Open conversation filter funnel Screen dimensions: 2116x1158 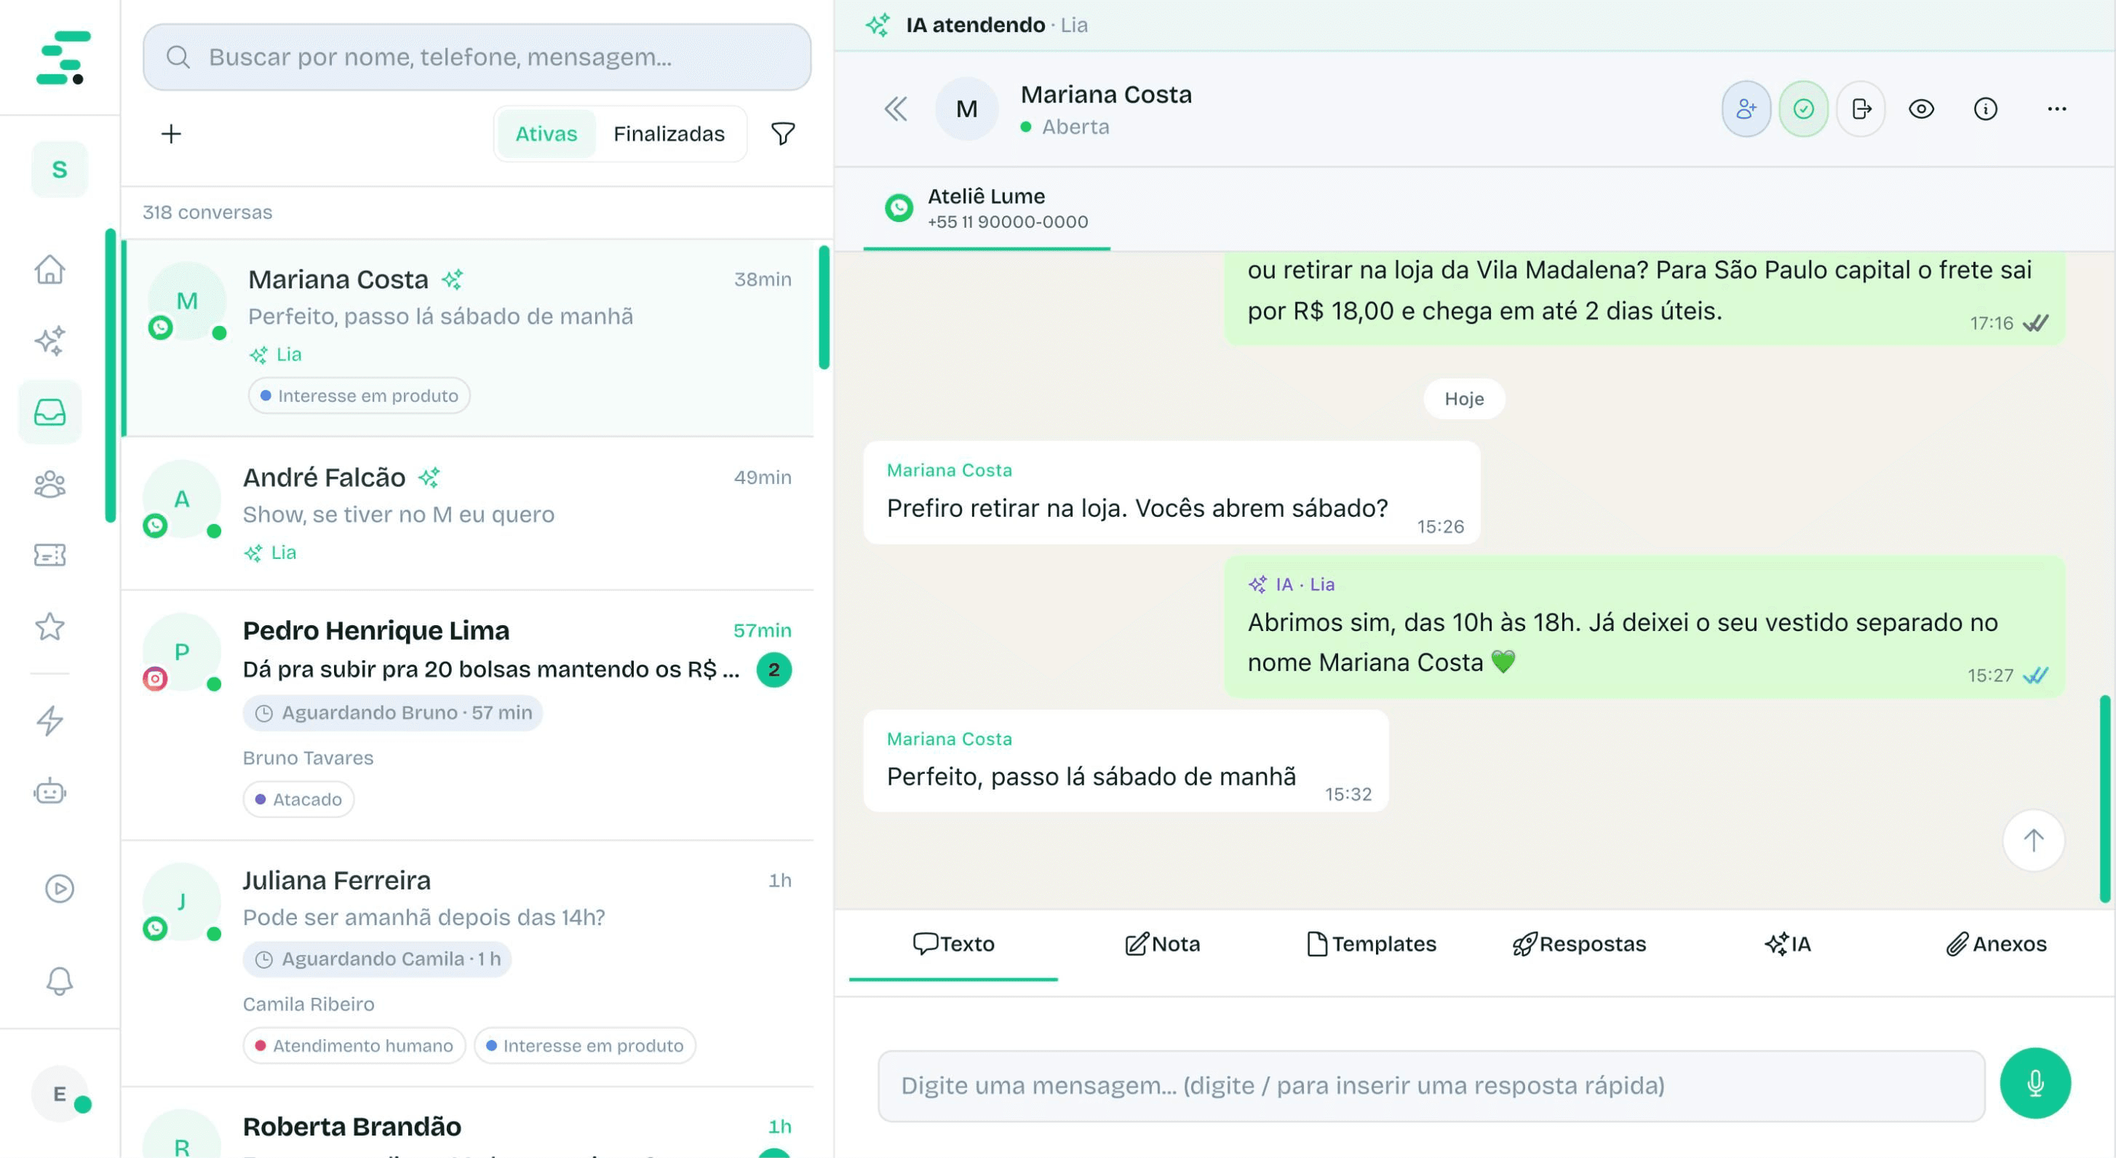coord(783,133)
